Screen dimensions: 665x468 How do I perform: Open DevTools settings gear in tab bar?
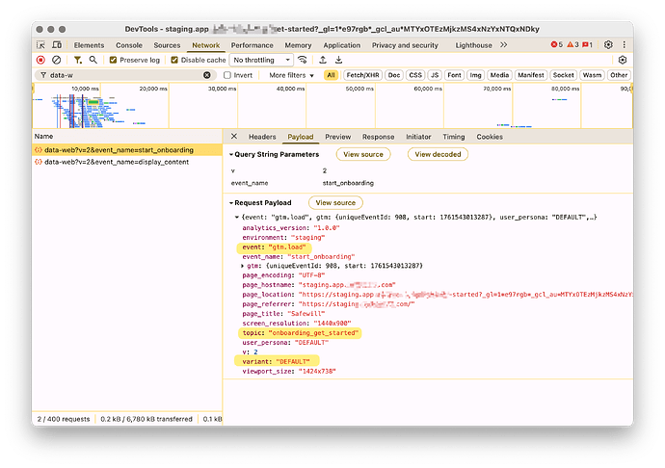pos(608,45)
